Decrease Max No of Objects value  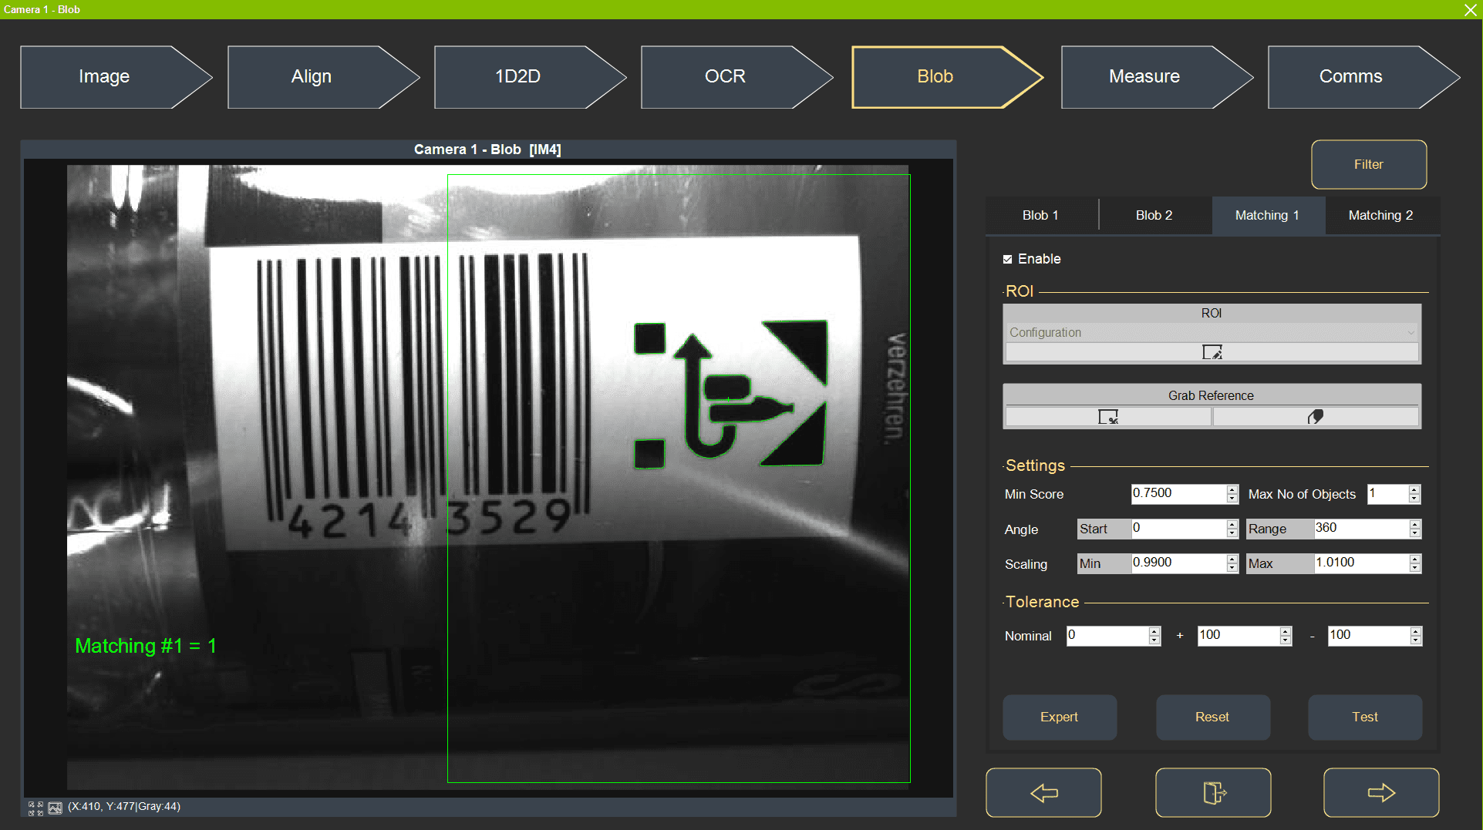pyautogui.click(x=1414, y=499)
